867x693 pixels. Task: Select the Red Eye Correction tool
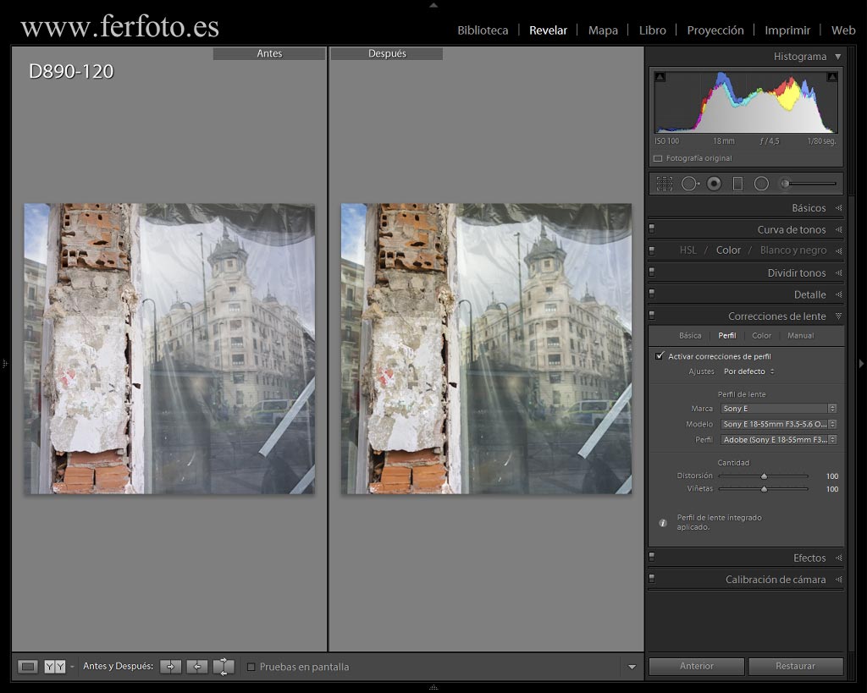(x=714, y=184)
